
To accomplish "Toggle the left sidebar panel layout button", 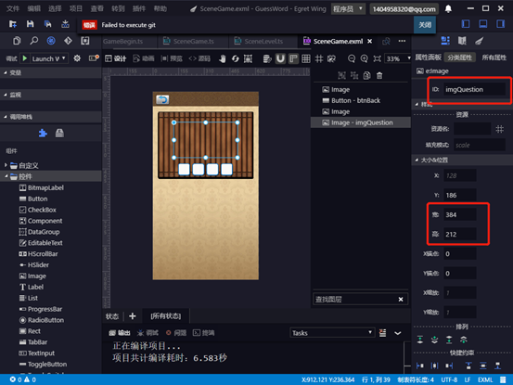I will coord(466,24).
